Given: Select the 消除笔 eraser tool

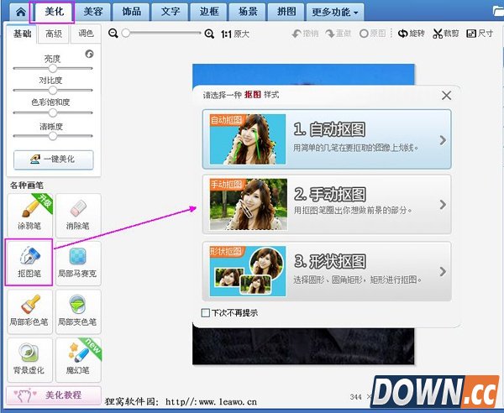Looking at the screenshot, I should coord(78,215).
